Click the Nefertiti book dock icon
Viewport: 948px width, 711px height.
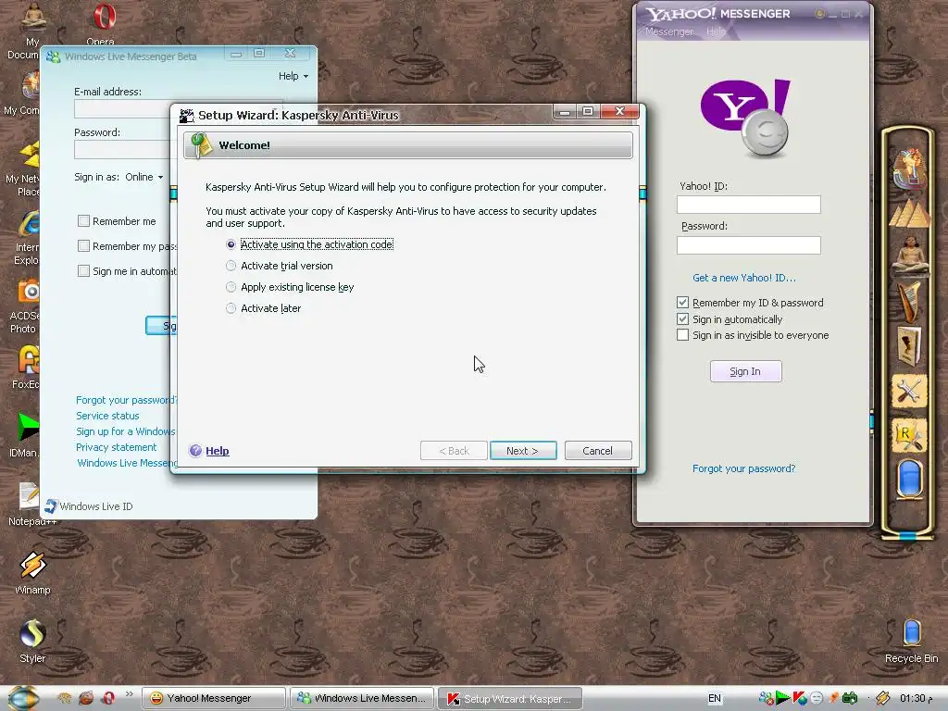coord(909,346)
